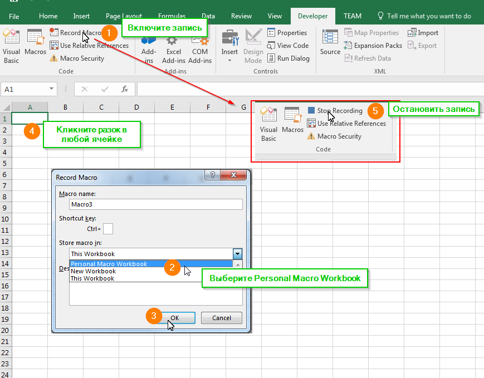The image size is (484, 378).
Task: Switch to the Review tab
Action: click(x=241, y=16)
